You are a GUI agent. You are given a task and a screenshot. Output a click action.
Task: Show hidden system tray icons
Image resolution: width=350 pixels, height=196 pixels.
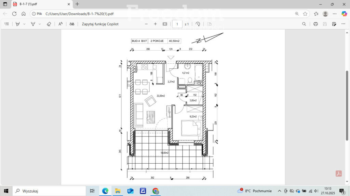[x=279, y=191]
